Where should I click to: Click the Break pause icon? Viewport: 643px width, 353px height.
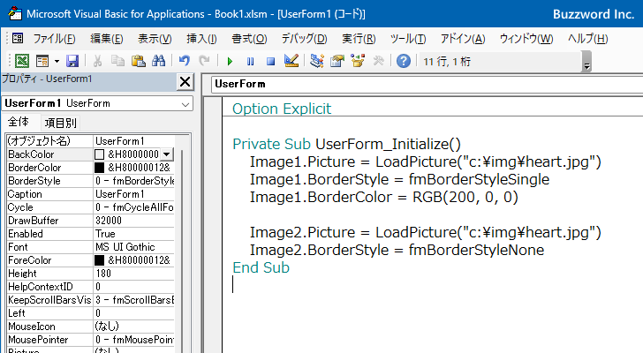(250, 62)
